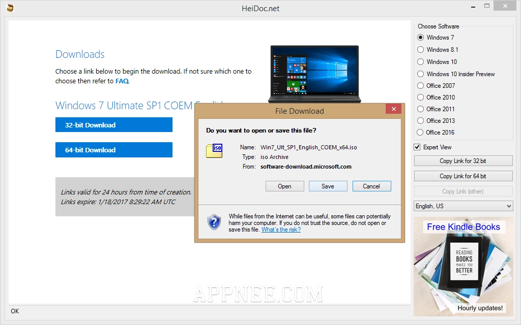This screenshot has height=325, width=521.
Task: Start the 32-bit Download
Action: click(x=114, y=125)
